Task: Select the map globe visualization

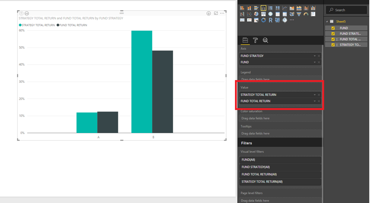Action: tap(270, 14)
